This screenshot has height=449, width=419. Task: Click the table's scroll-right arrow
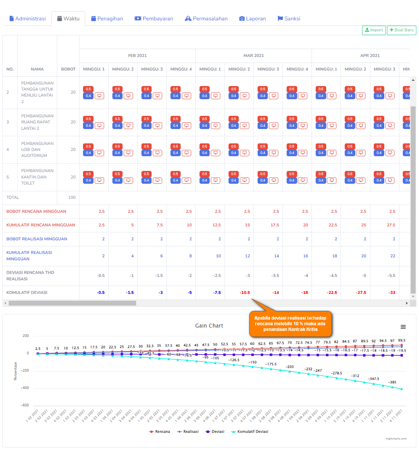point(407,303)
